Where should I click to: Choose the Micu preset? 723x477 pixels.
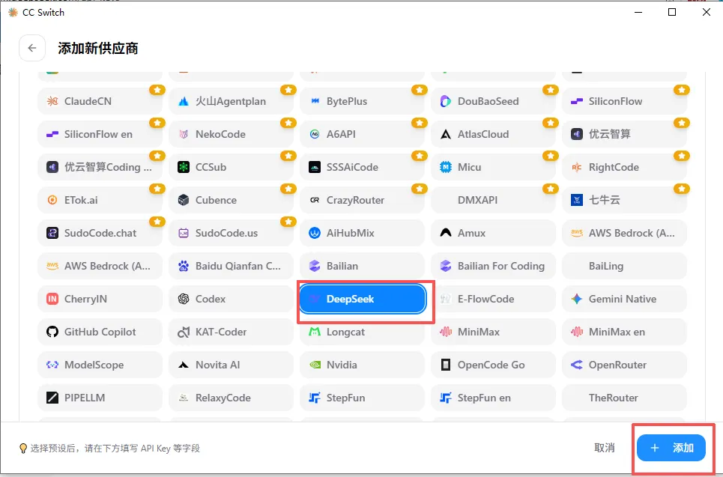pyautogui.click(x=494, y=167)
